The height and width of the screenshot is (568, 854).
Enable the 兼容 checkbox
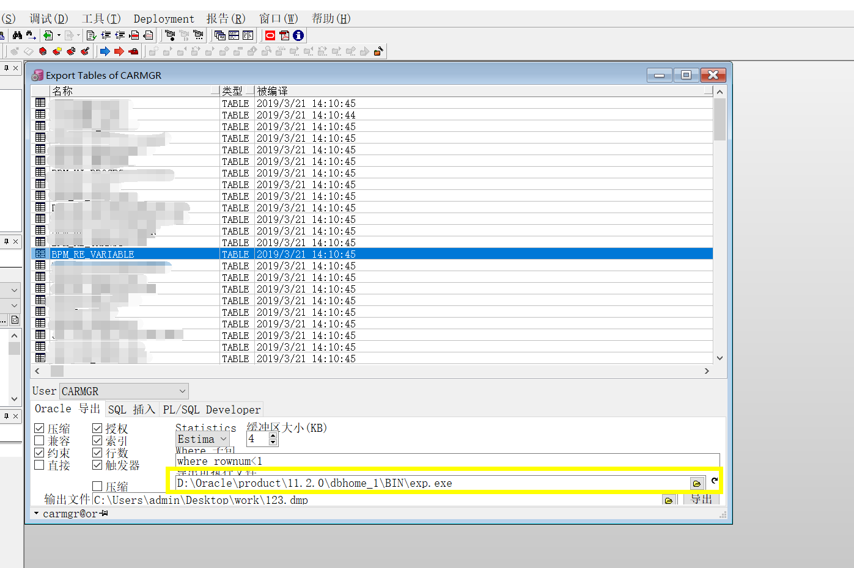[x=40, y=440]
